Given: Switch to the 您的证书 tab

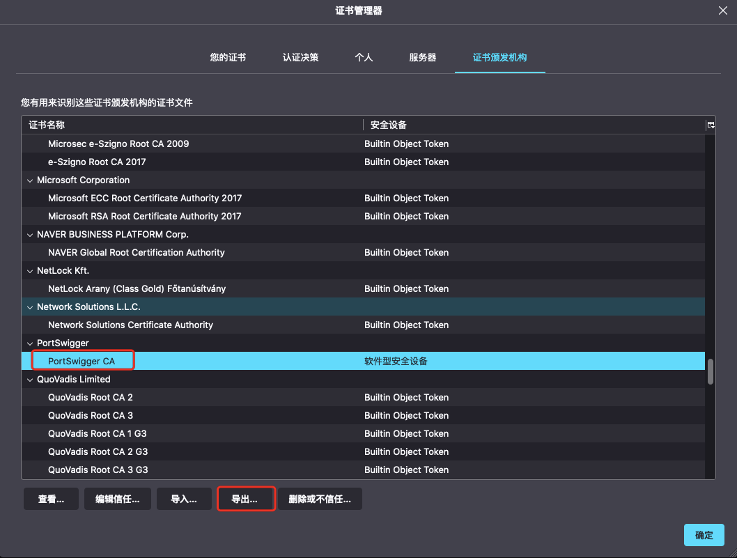Looking at the screenshot, I should (x=228, y=57).
